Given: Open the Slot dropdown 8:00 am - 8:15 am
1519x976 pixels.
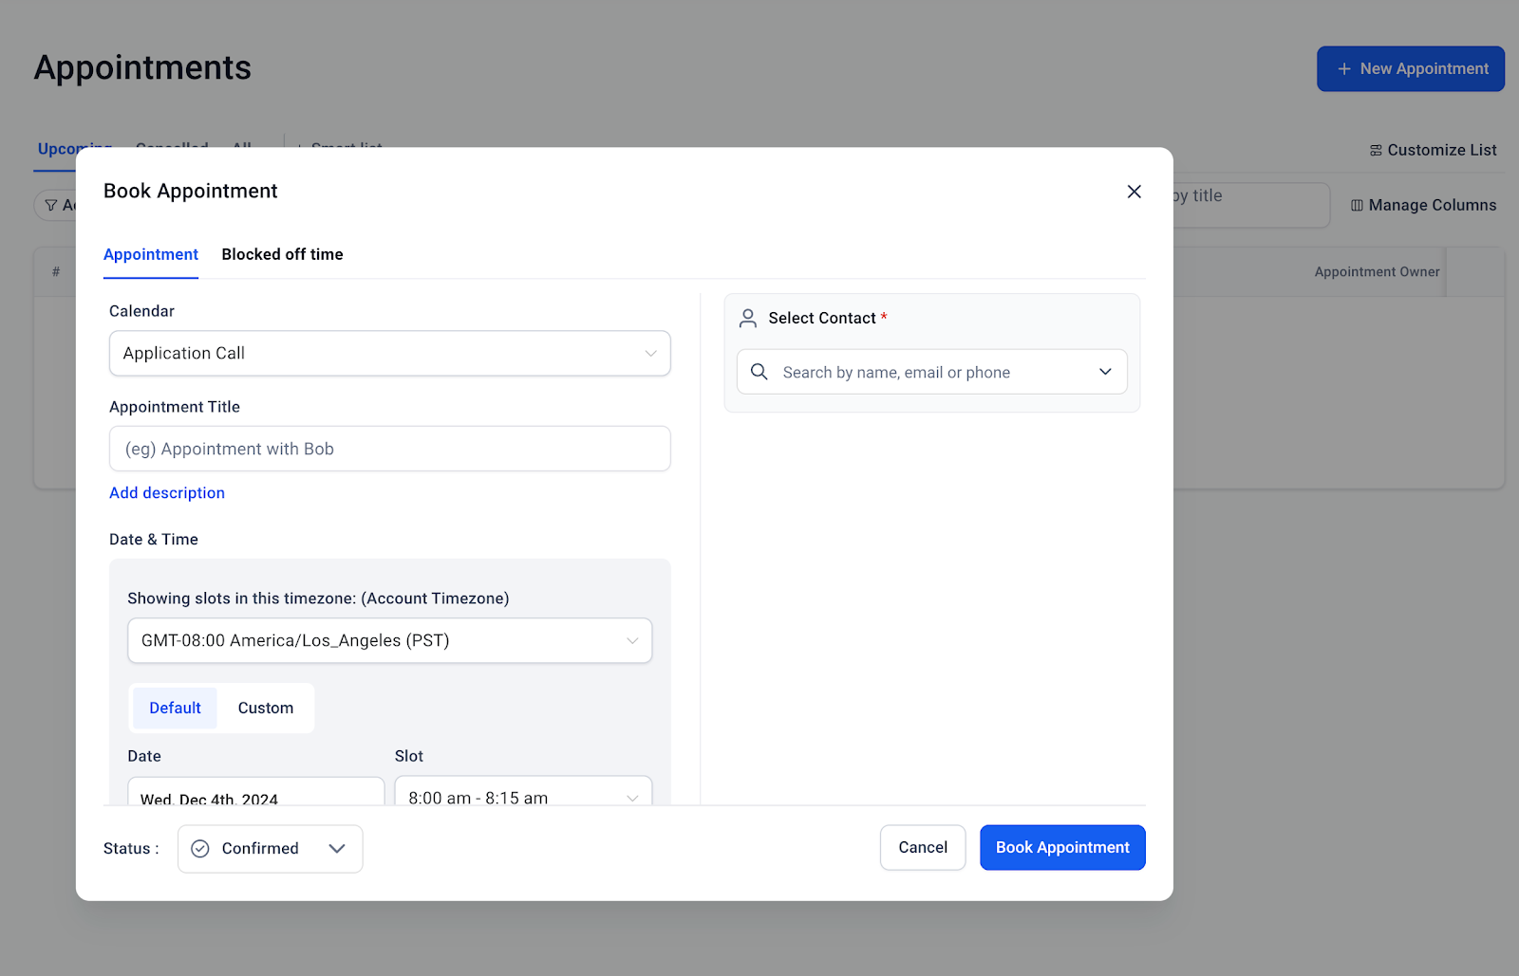Looking at the screenshot, I should point(523,792).
